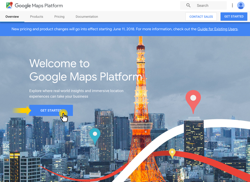
Task: Click the Google Maps Platform header title
Action: click(x=39, y=6)
